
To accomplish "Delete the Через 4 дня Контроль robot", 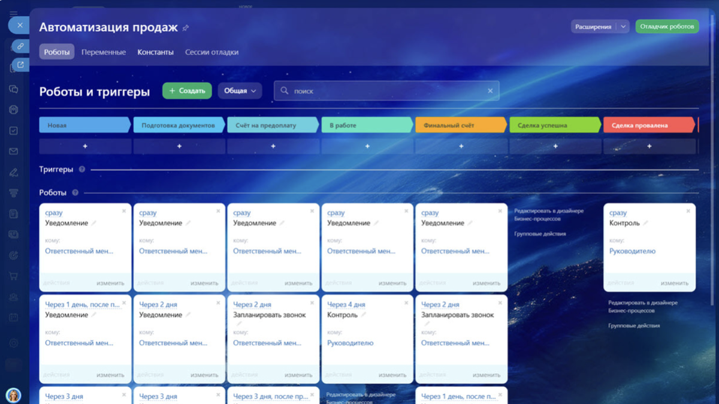I will click(x=406, y=303).
